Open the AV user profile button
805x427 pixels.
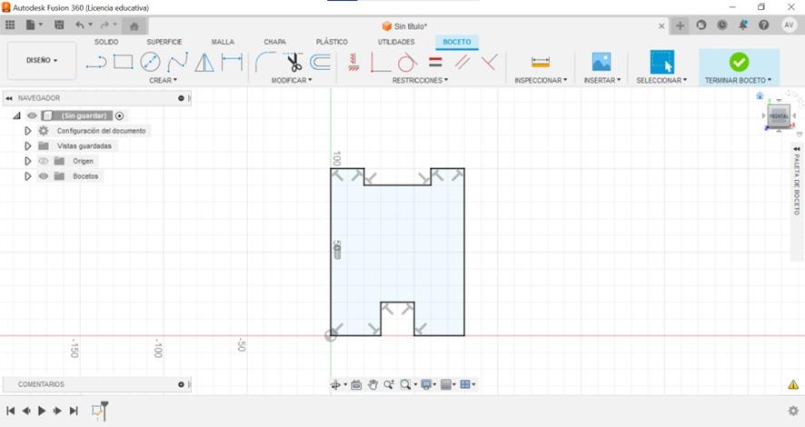[x=789, y=25]
